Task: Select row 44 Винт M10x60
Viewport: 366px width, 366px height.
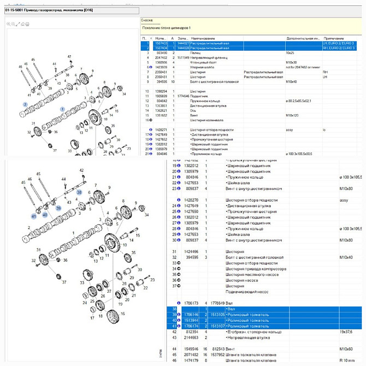Action: (264, 349)
